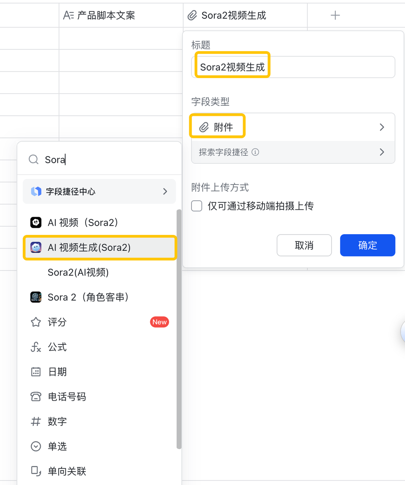Click the telephone icon for 电话号码
The height and width of the screenshot is (485, 405).
[x=36, y=397]
